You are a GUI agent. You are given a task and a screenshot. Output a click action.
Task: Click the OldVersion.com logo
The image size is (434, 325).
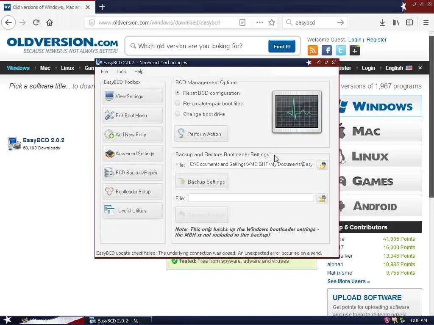[x=62, y=45]
